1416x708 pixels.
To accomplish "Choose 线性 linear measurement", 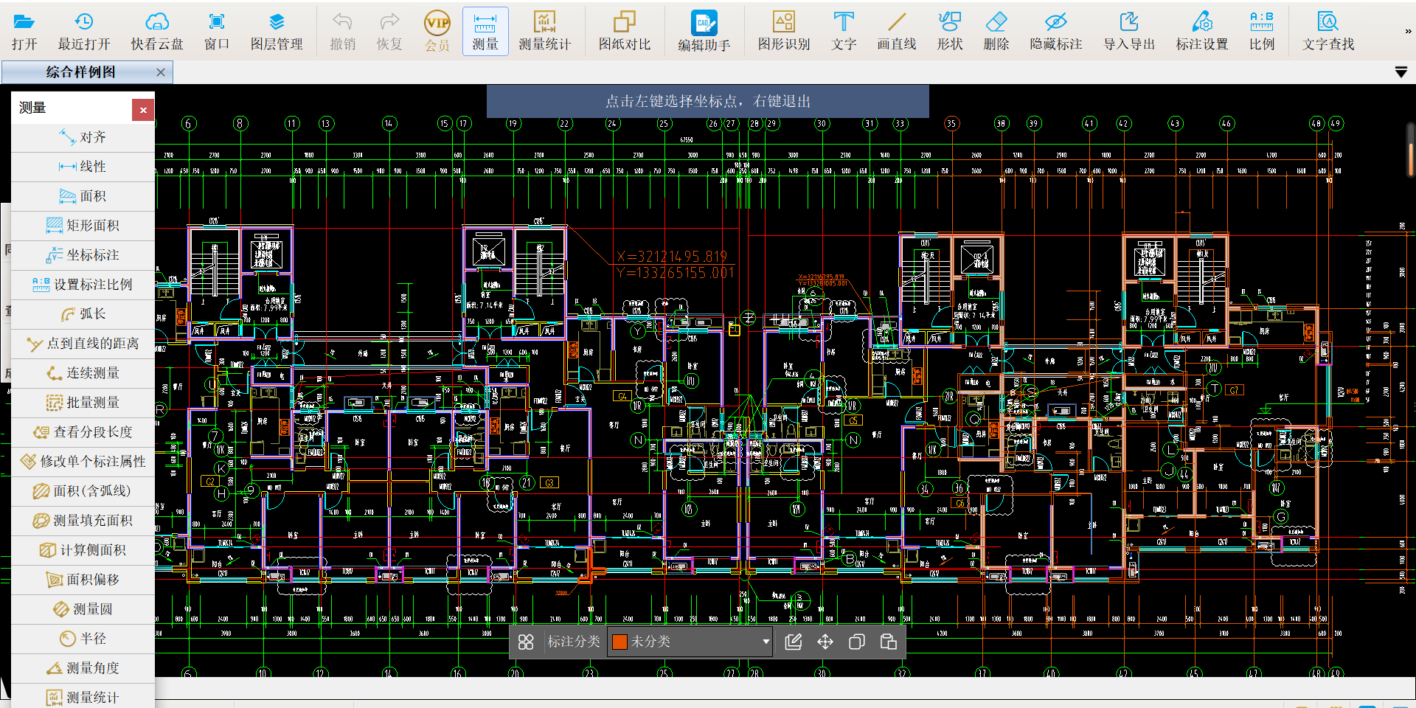I will point(83,167).
